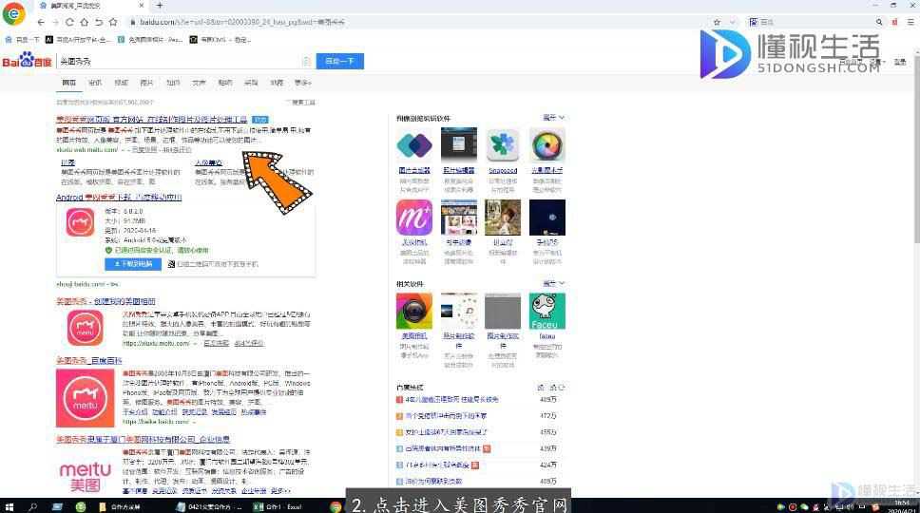This screenshot has height=513, width=920.
Task: Open a new tab with plus button
Action: [x=160, y=6]
